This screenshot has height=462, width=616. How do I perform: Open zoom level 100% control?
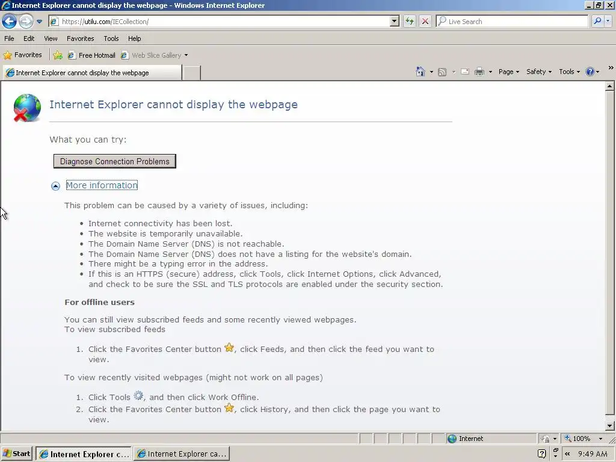pos(577,439)
